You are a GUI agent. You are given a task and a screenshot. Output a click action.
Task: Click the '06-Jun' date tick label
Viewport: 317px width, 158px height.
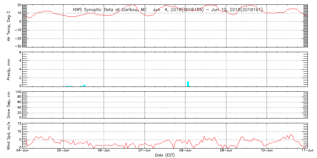pyautogui.click(x=104, y=151)
